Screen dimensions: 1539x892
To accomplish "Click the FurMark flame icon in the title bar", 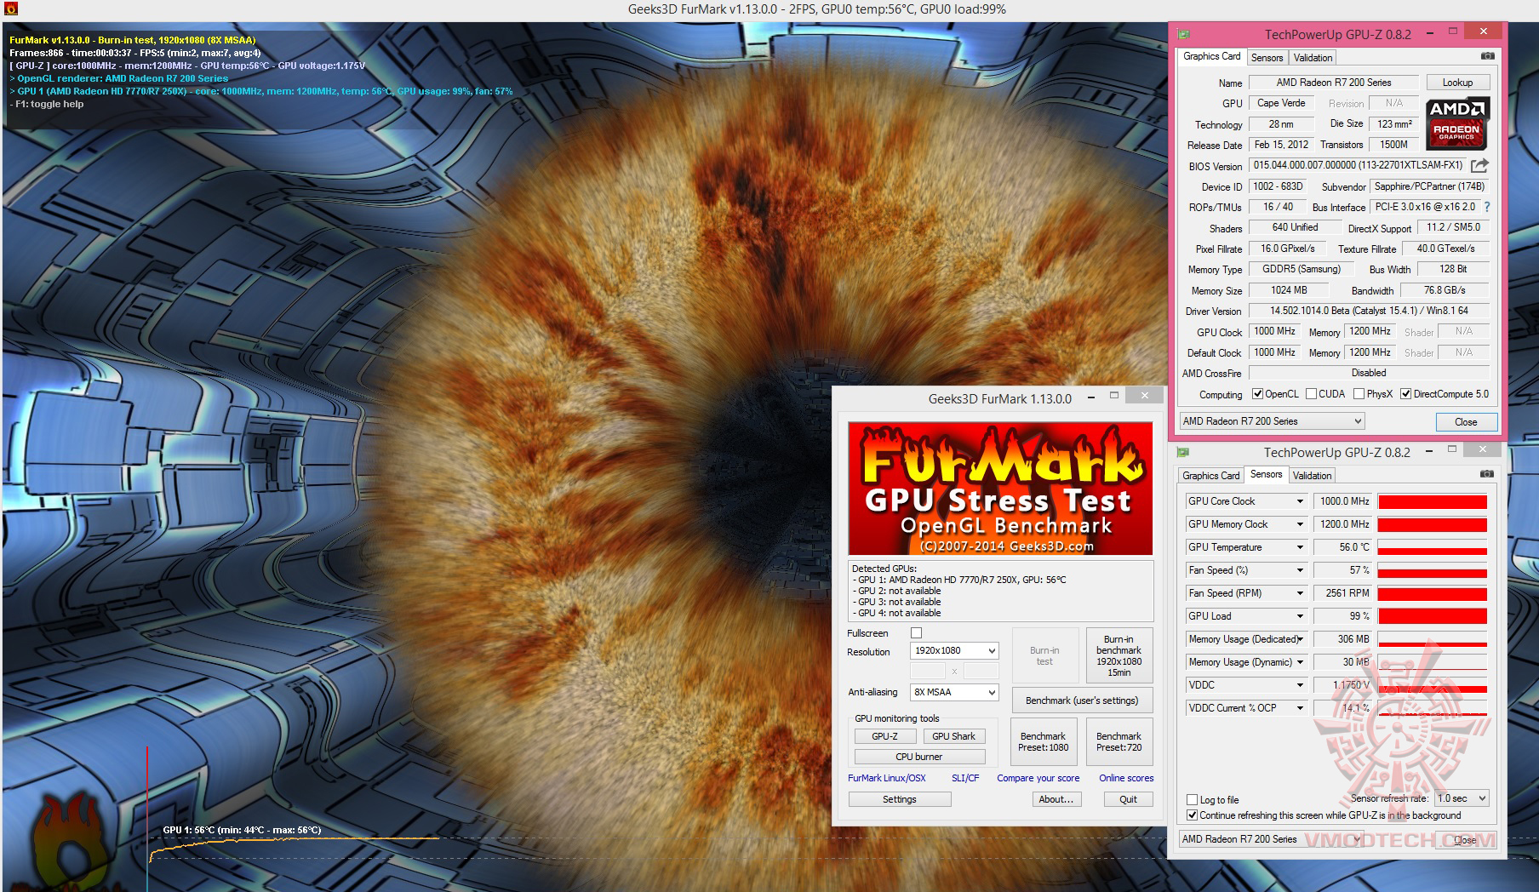I will (11, 9).
